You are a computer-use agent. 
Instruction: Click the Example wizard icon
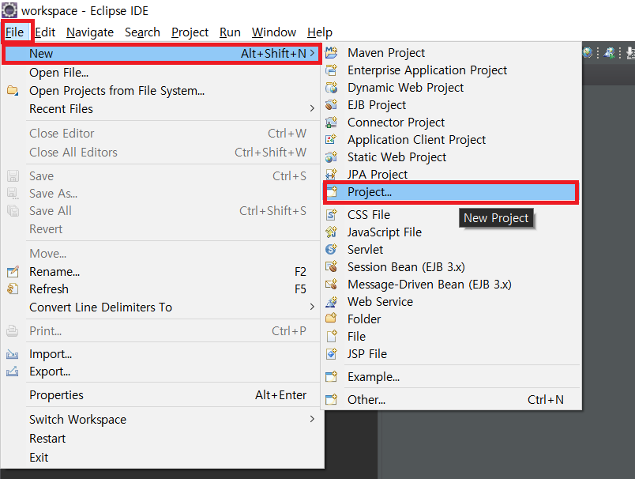(x=331, y=377)
